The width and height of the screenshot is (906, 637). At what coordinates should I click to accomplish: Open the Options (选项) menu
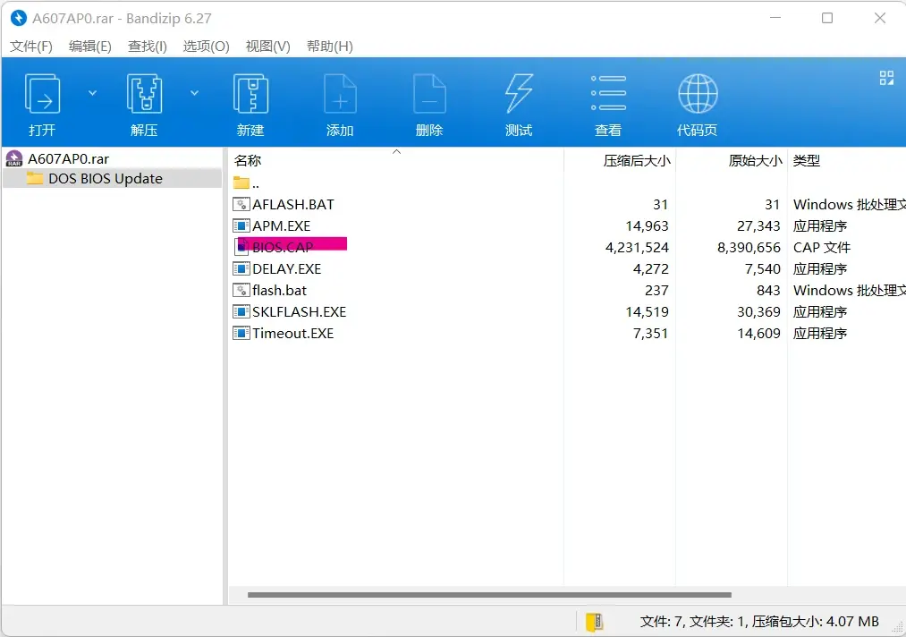[207, 47]
